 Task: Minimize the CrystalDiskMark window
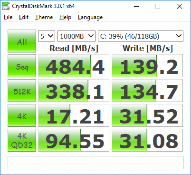136,6
